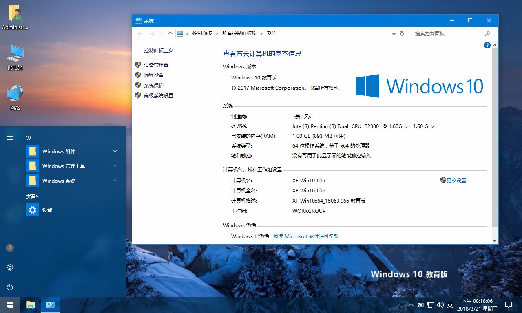Click the vertical scrollbar thumb in System window

(x=495, y=137)
